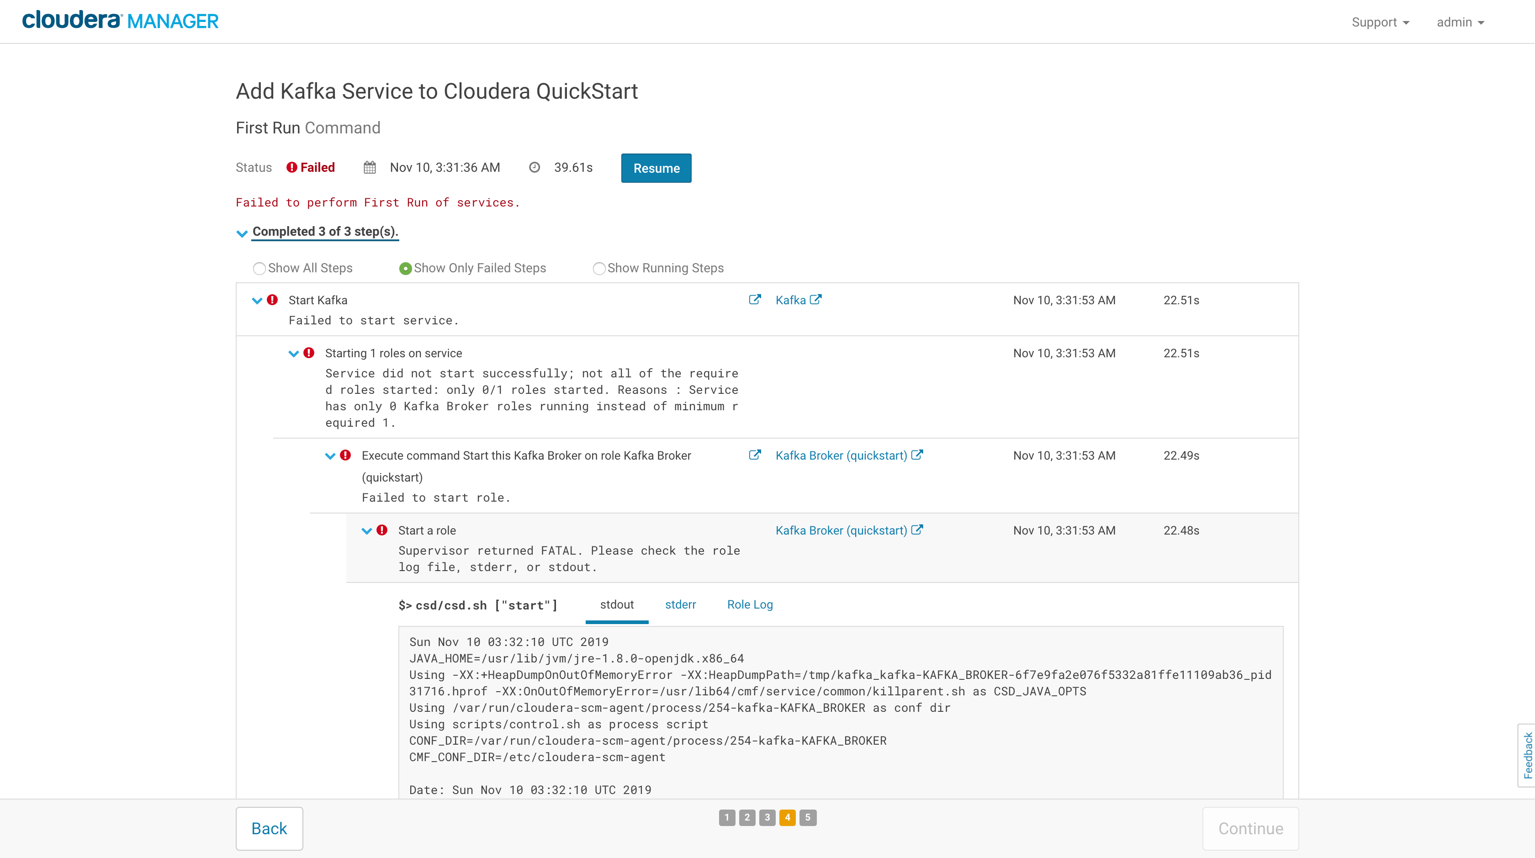Open external link icon beside Start Kafka
1535x858 pixels.
(x=754, y=300)
